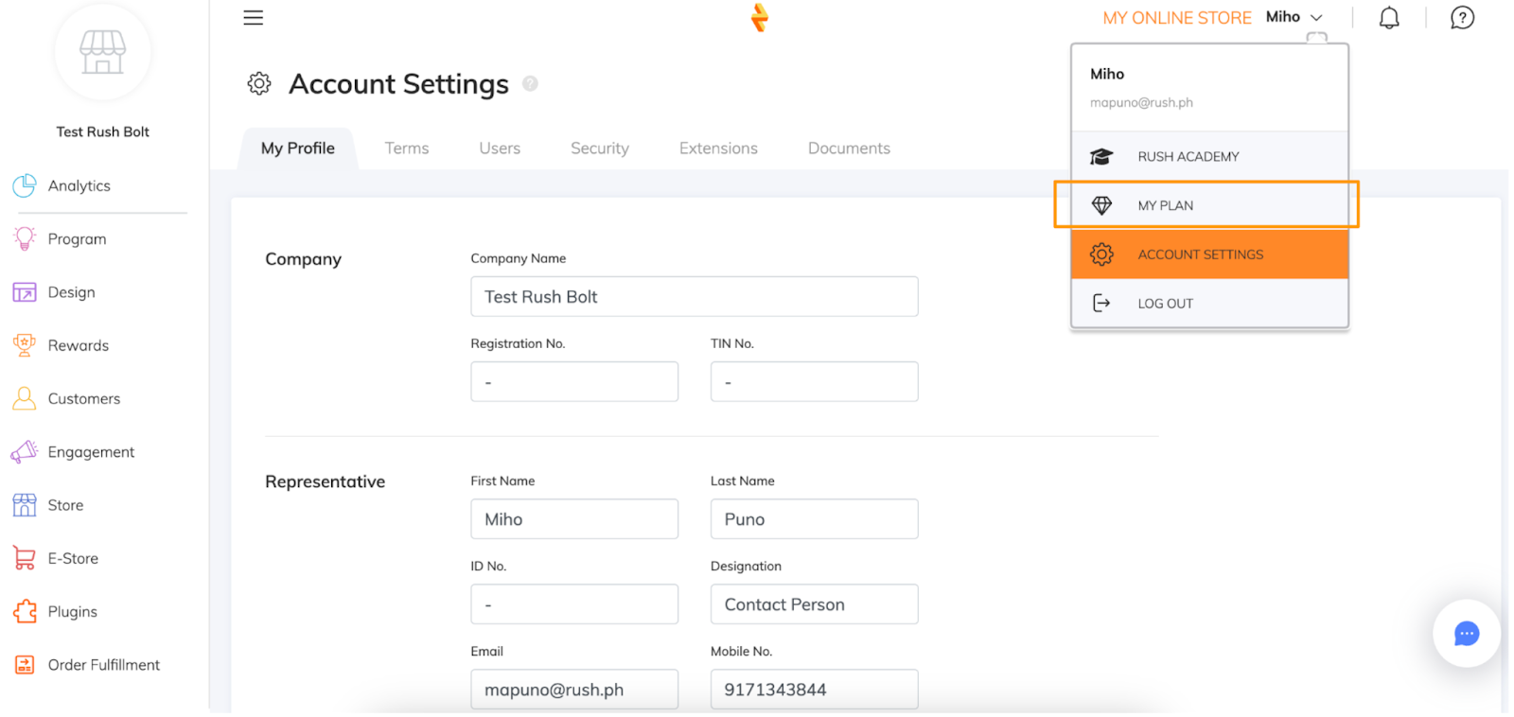
Task: Click the Miho name in dropdown header
Action: (x=1107, y=74)
